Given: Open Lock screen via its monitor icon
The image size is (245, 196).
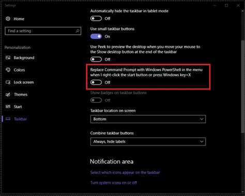Looking at the screenshot, I should (8, 82).
